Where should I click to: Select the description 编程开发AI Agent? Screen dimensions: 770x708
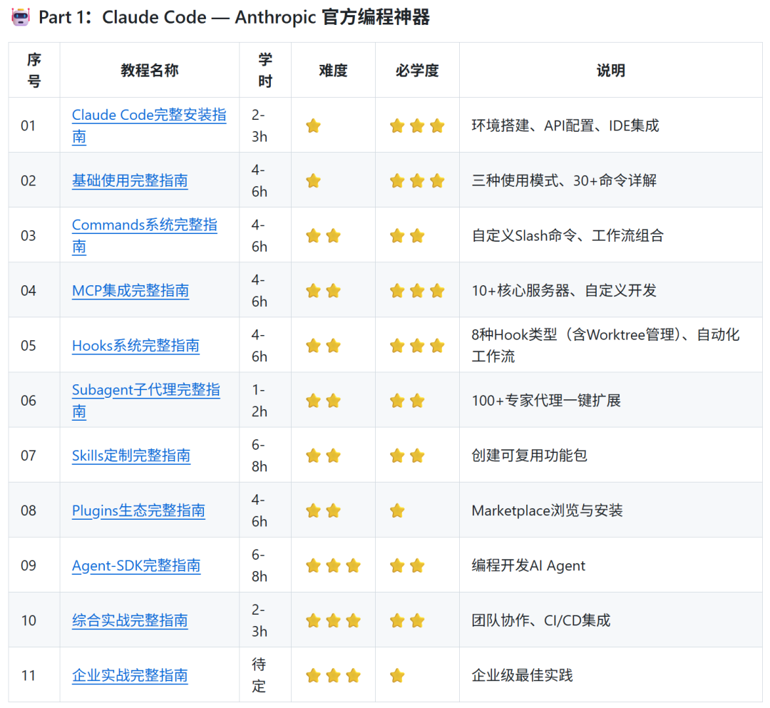pyautogui.click(x=528, y=565)
